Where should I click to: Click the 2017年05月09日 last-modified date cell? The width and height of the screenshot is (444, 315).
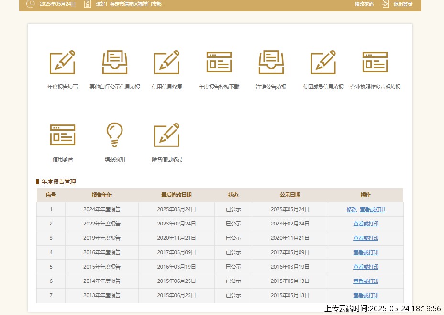177,252
